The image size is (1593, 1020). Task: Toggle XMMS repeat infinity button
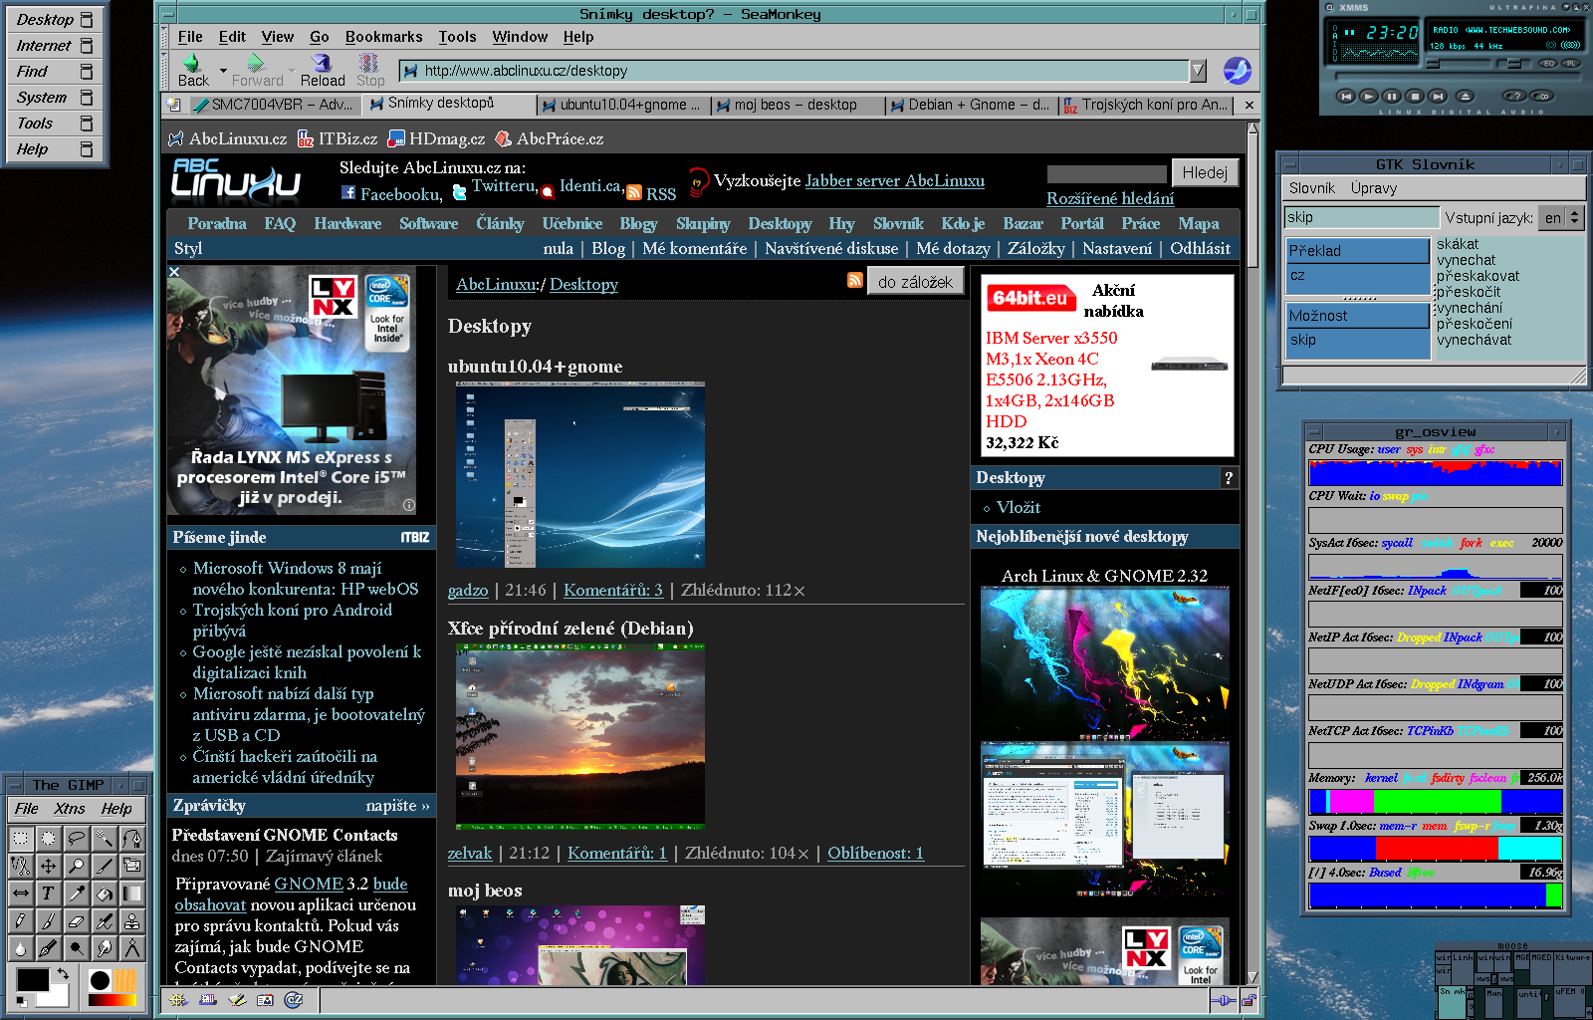[x=1541, y=97]
